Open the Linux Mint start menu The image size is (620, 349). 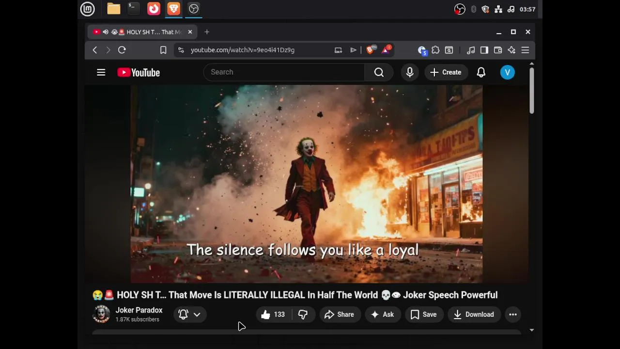[88, 9]
